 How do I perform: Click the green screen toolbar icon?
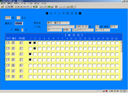click(x=49, y=7)
